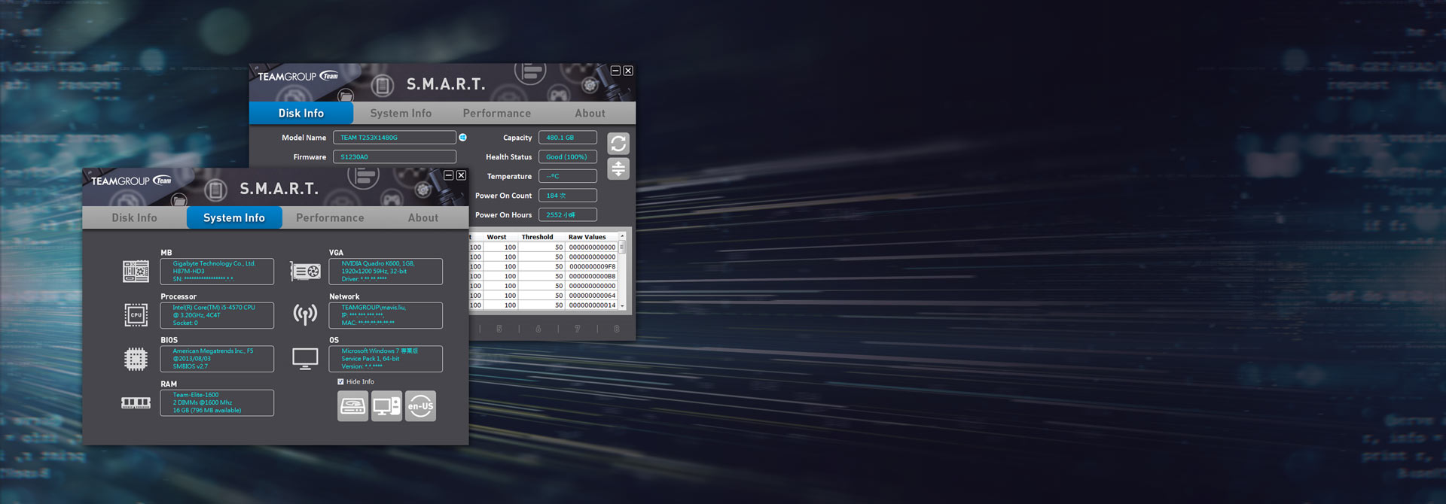Viewport: 1446px width, 504px height.
Task: Open System Info tab in back window
Action: pos(401,114)
